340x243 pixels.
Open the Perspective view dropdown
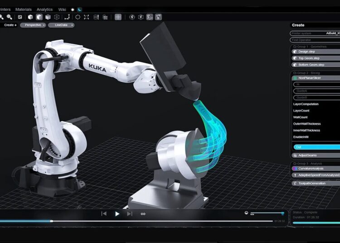pyautogui.click(x=33, y=25)
